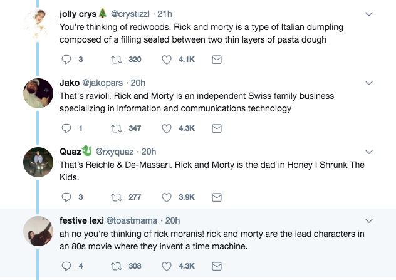Viewport: 396px width, 280px height.
Task: Like Jako's tweet with 4.3K likes
Action: (x=167, y=128)
